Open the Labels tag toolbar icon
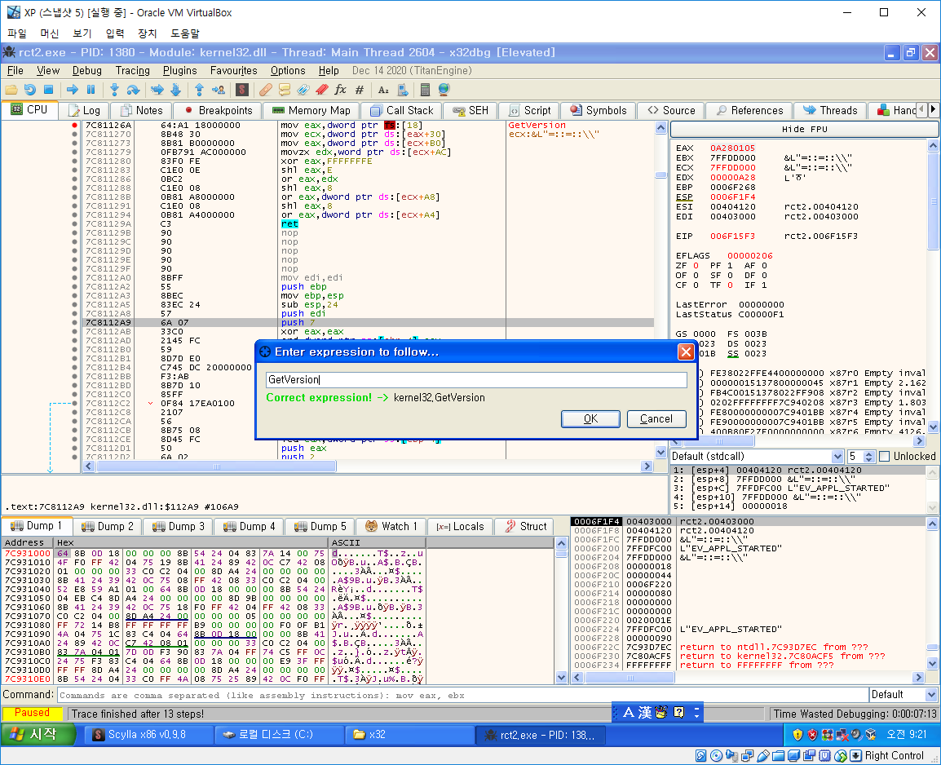941x765 pixels. click(303, 90)
